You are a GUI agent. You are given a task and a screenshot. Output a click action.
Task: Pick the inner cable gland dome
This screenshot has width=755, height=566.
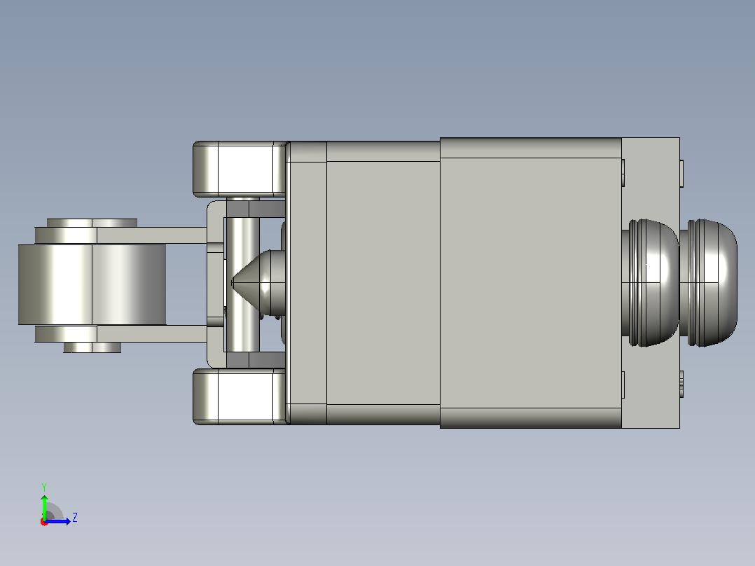pos(650,283)
